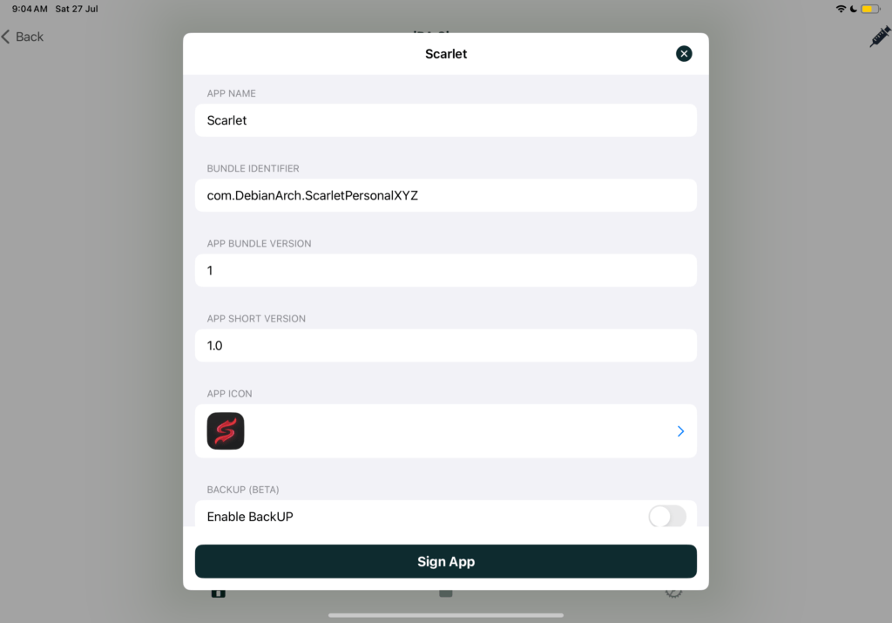Select the App Name text field
Screen dimensions: 892x623
click(445, 120)
